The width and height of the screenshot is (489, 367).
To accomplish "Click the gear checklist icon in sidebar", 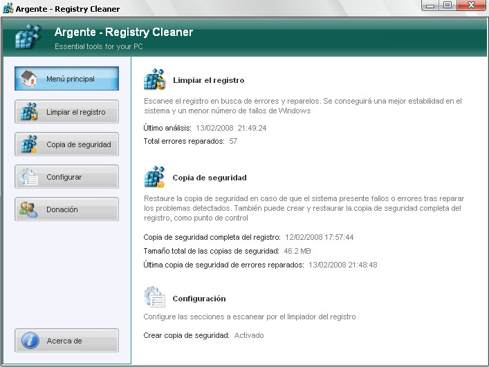I will [x=28, y=177].
